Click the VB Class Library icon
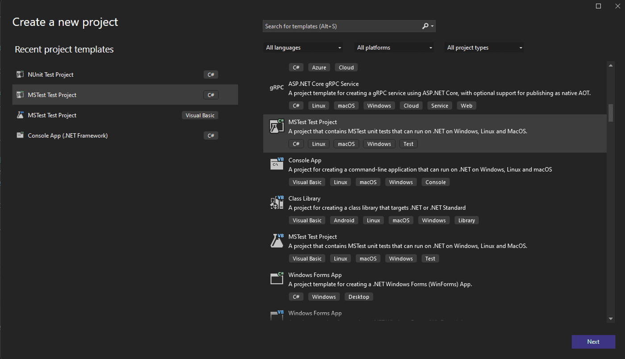Viewport: 625px width, 359px height. pyautogui.click(x=277, y=202)
